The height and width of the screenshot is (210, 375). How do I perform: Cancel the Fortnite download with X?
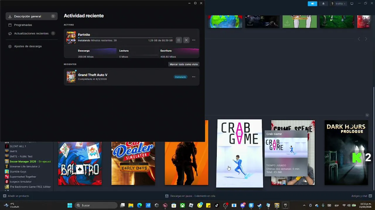coord(186,40)
